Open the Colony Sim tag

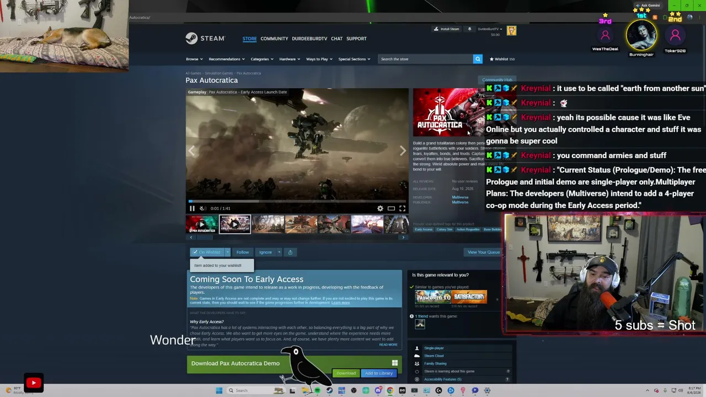445,229
